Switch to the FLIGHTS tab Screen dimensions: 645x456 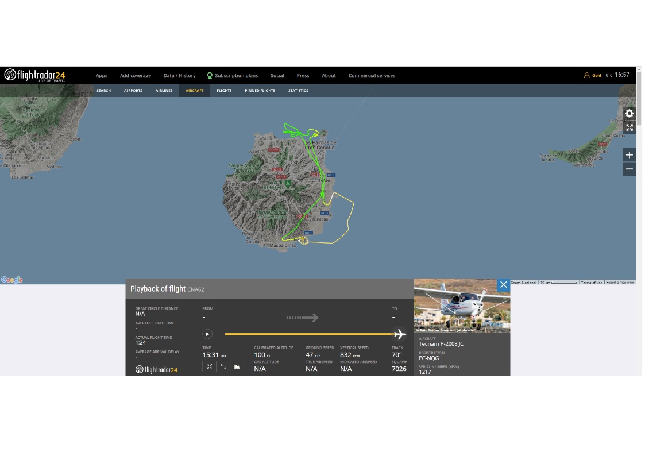224,91
